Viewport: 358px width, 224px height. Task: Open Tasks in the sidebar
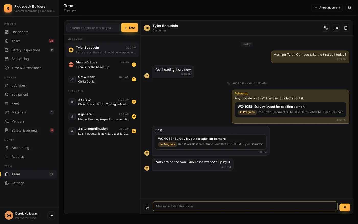tap(29, 41)
